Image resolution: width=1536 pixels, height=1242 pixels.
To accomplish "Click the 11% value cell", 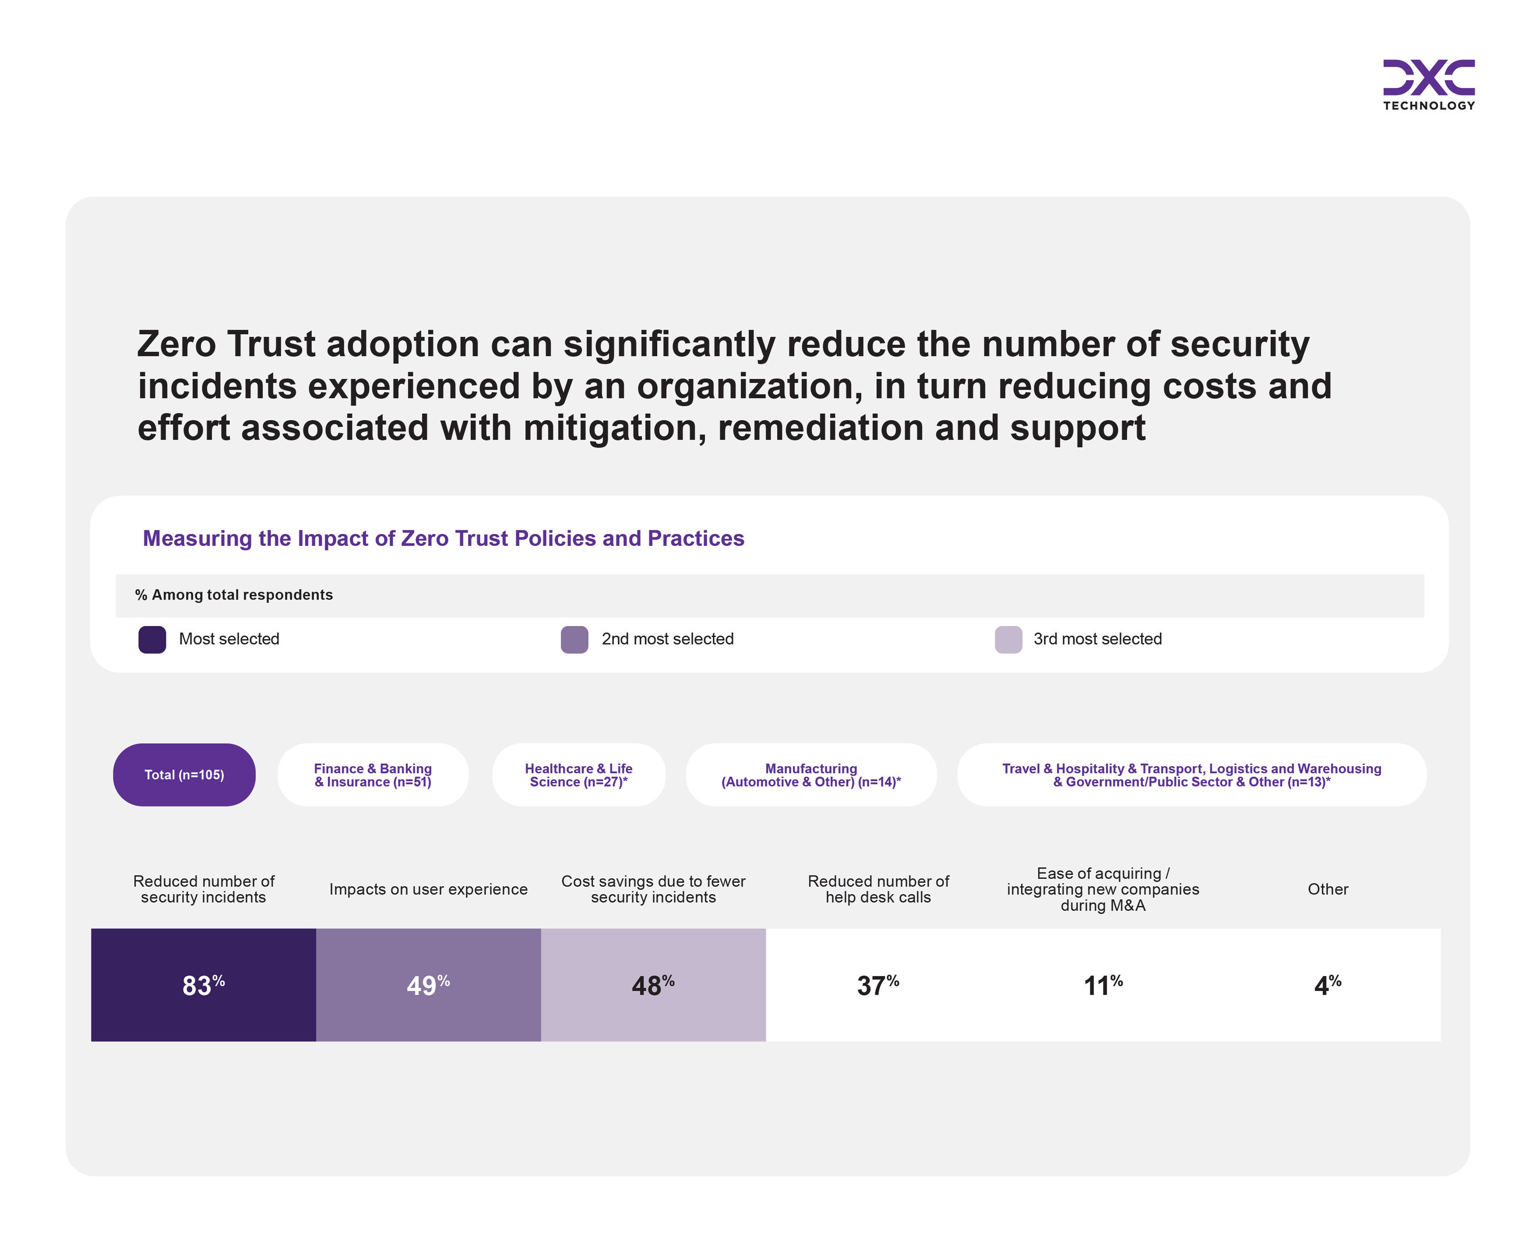I will [1103, 985].
